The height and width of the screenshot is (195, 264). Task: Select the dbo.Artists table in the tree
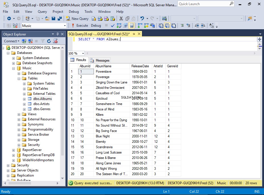tap(41, 104)
